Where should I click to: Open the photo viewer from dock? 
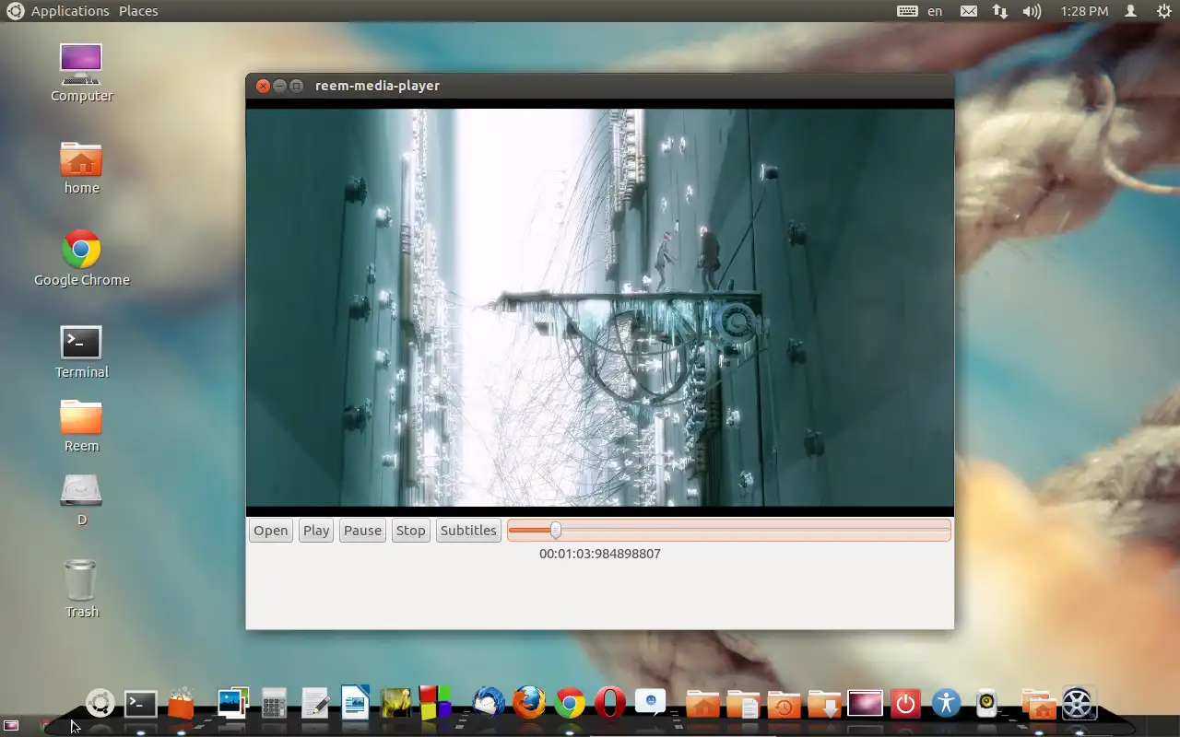coord(233,703)
